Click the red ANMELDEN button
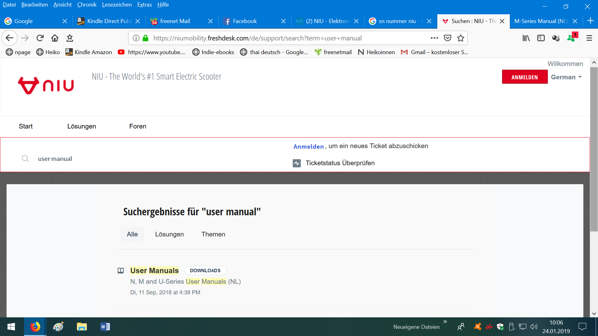This screenshot has width=598, height=336. pyautogui.click(x=524, y=77)
